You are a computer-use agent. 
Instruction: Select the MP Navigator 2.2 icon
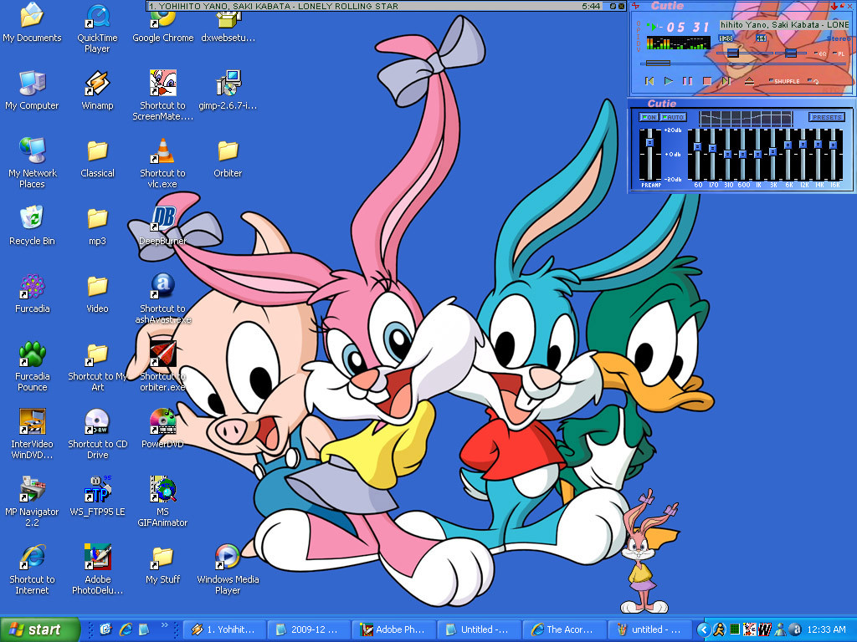pos(33,502)
